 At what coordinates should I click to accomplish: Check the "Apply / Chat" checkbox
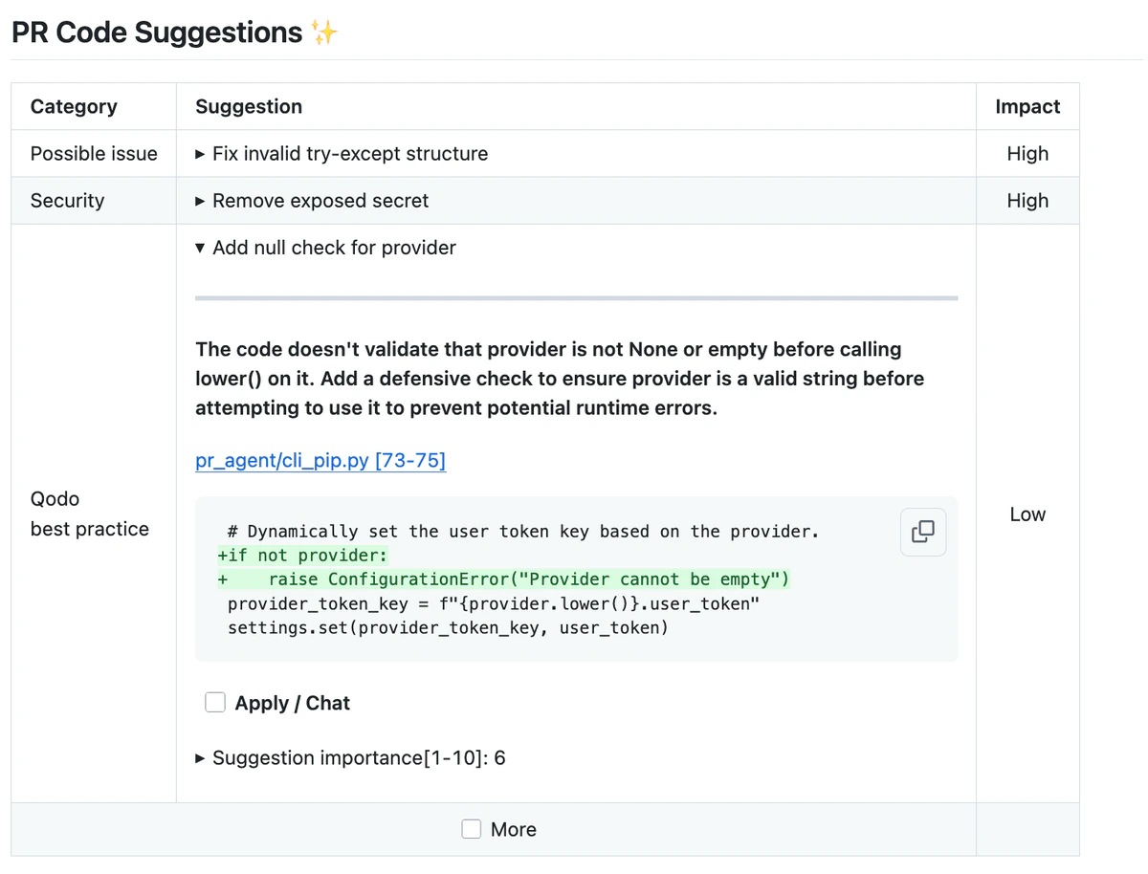(215, 703)
